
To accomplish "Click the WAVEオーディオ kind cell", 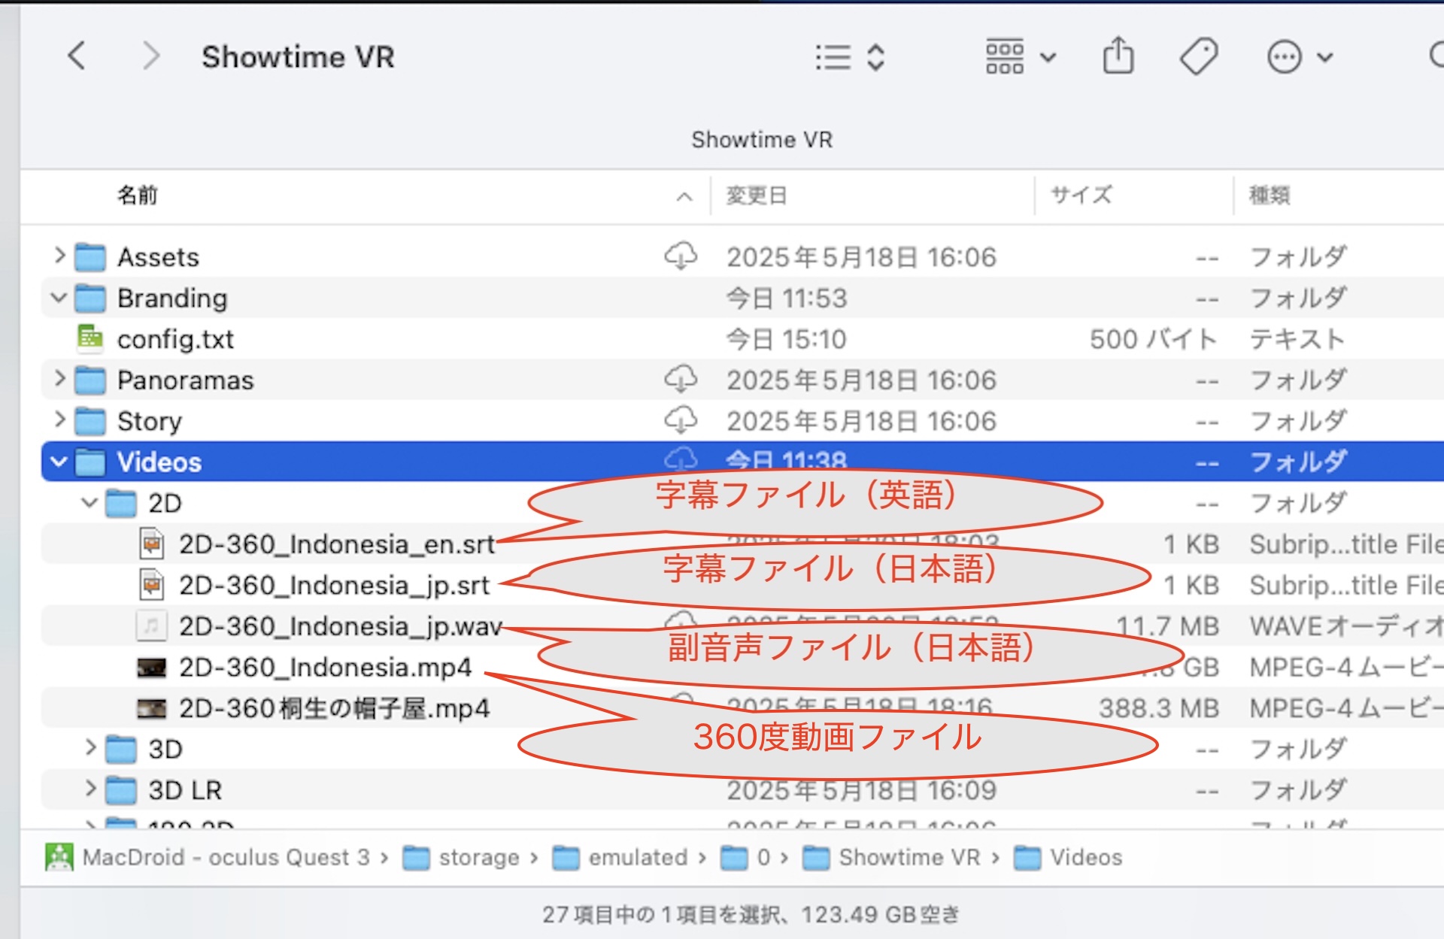I will pos(1346,625).
